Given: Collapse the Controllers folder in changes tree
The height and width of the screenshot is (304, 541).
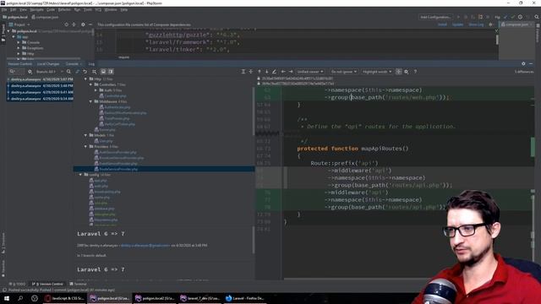Looking at the screenshot, I should (90, 84).
